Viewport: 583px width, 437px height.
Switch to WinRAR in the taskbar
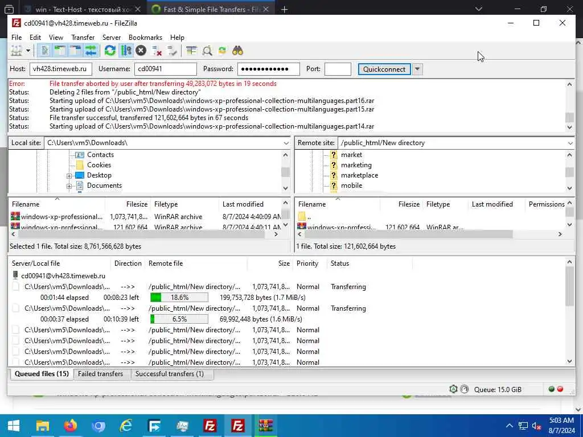(x=265, y=426)
